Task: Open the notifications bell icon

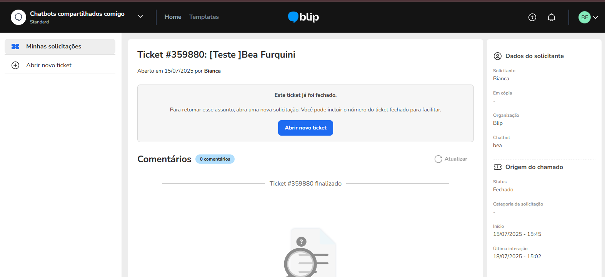Action: [552, 17]
